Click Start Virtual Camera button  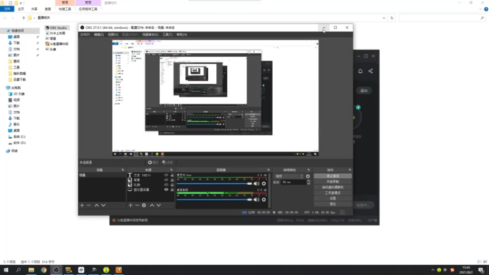click(x=333, y=188)
